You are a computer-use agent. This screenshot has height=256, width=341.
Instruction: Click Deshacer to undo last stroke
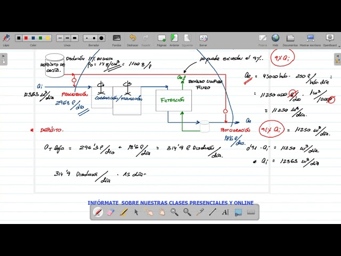click(133, 39)
